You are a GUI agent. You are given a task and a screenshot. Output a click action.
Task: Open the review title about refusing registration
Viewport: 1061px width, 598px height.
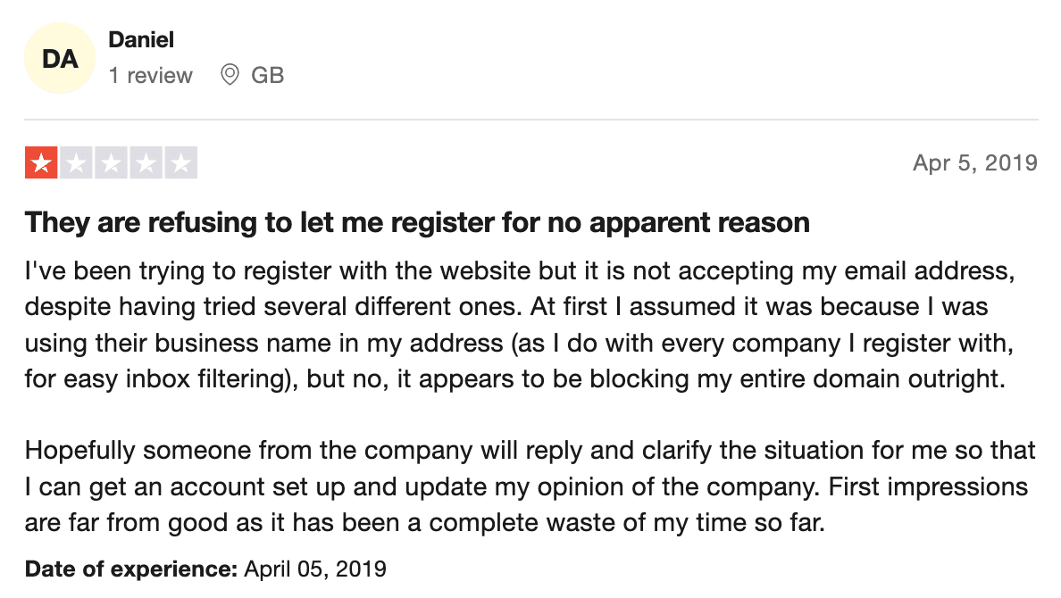pyautogui.click(x=417, y=222)
